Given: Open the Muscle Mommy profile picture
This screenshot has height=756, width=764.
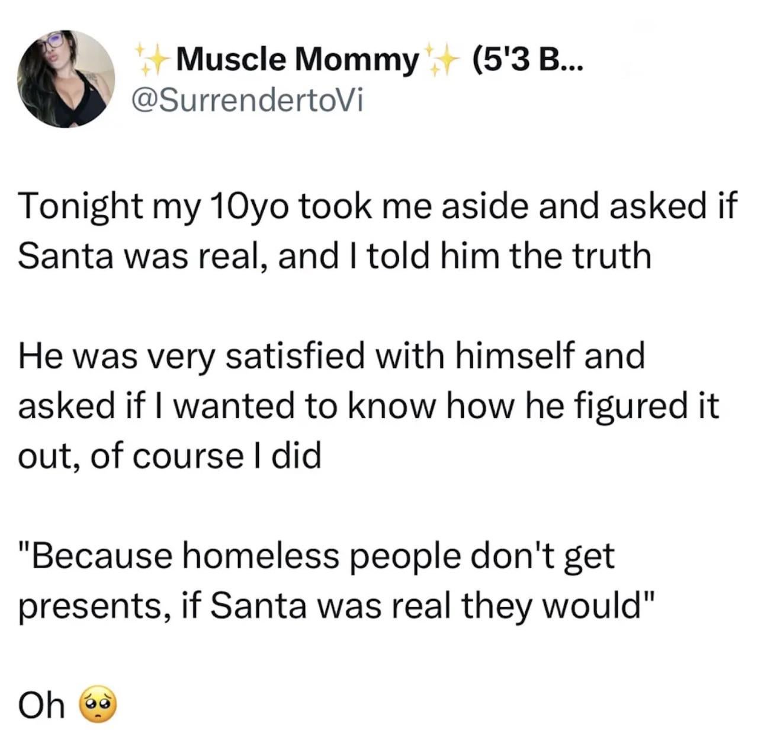Looking at the screenshot, I should [x=66, y=79].
